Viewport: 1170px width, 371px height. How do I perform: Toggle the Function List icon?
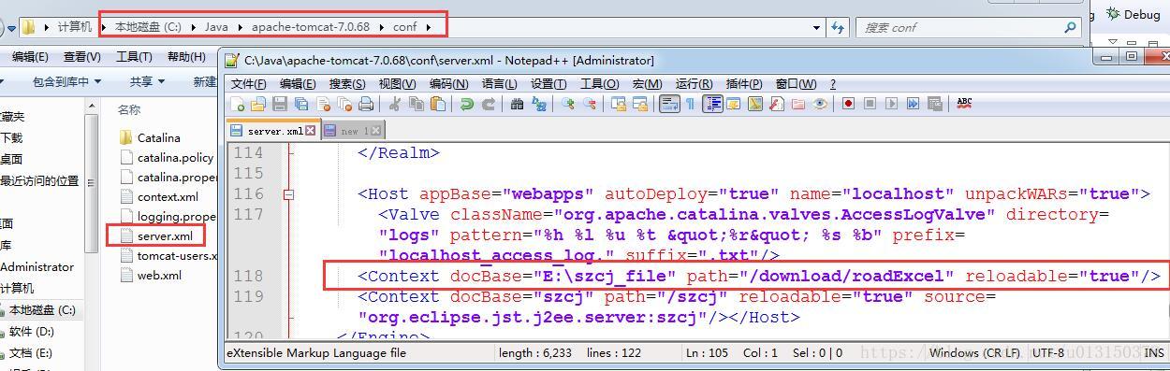776,104
